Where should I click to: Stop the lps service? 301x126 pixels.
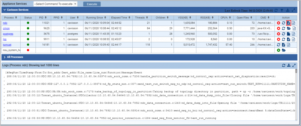tap(278, 39)
